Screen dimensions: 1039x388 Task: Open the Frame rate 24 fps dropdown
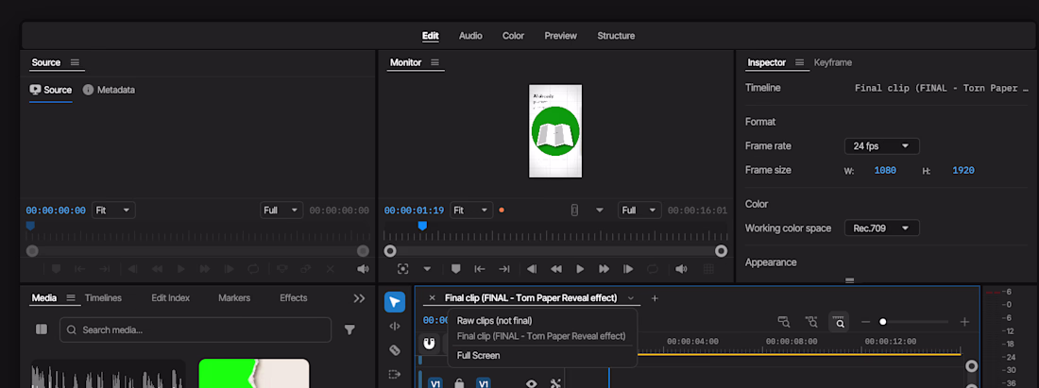[882, 145]
